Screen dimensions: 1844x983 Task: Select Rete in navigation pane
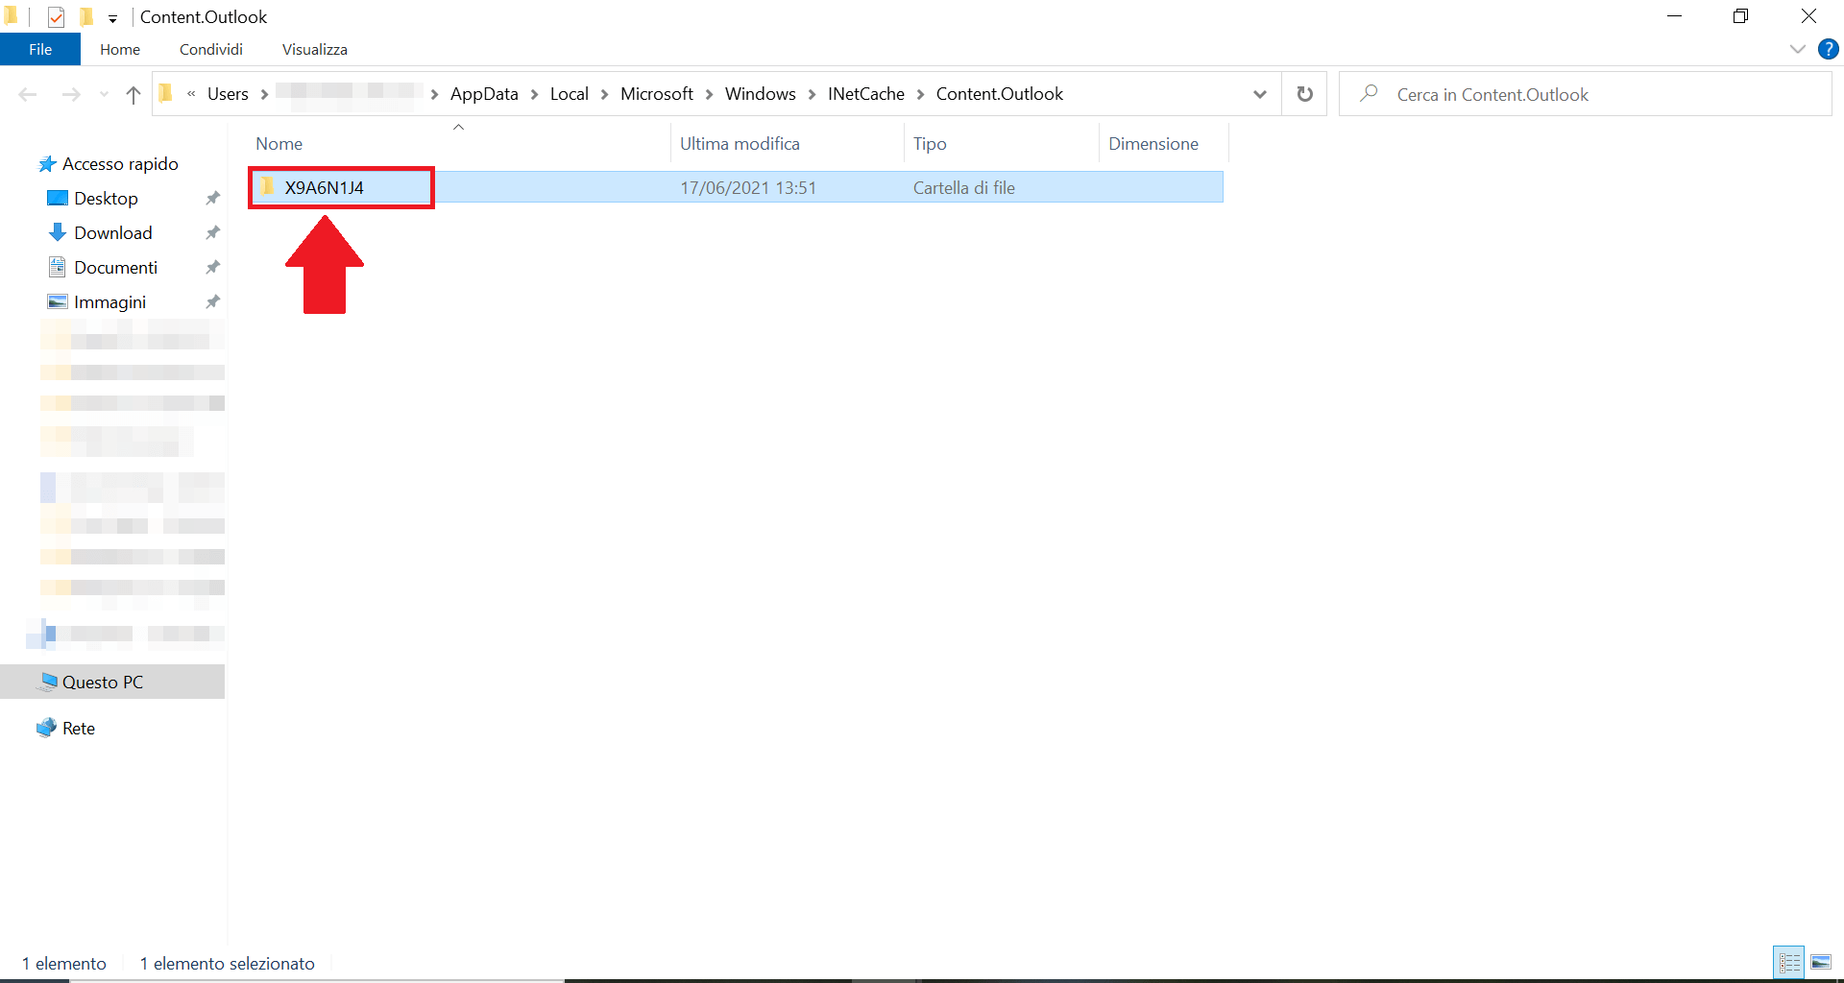coord(78,729)
